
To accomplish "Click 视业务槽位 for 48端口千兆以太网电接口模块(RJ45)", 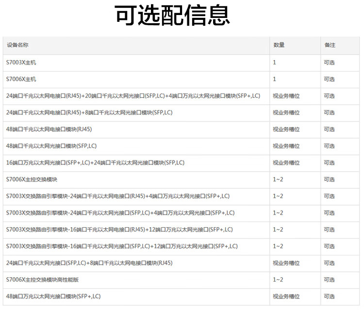I will tap(286, 129).
